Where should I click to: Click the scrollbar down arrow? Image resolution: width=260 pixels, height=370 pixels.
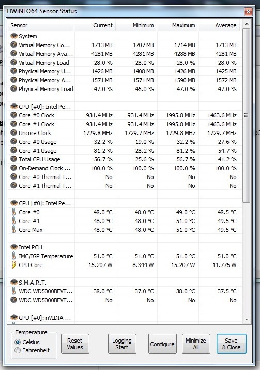[247, 319]
